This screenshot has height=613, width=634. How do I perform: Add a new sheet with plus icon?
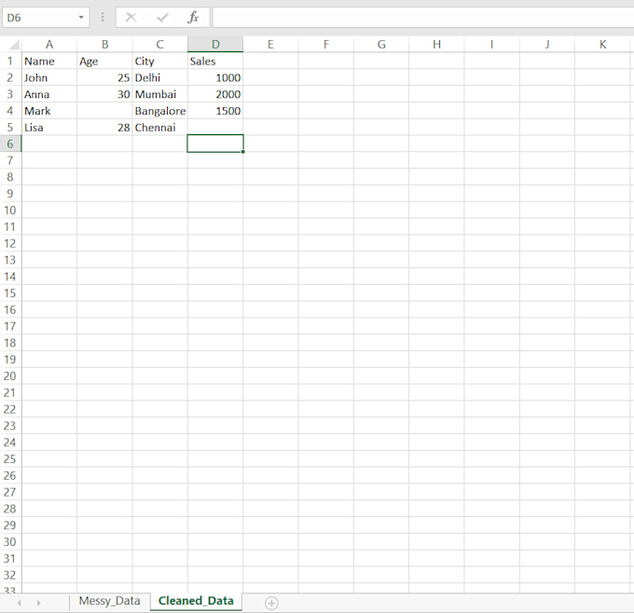pos(271,603)
